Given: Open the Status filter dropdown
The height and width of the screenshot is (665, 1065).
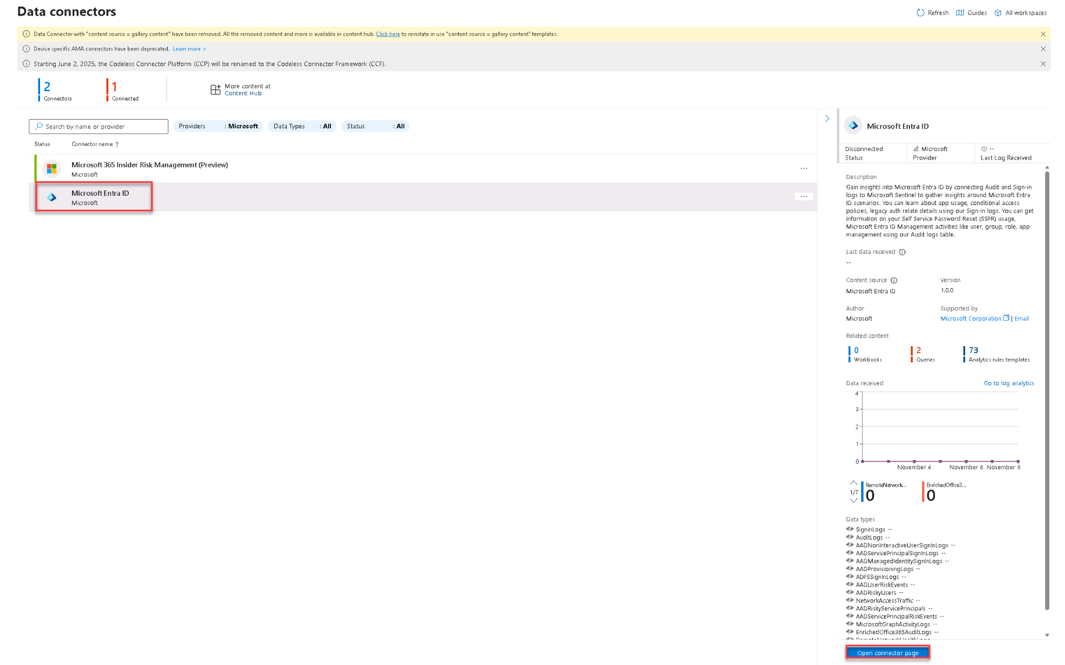Looking at the screenshot, I should (375, 127).
